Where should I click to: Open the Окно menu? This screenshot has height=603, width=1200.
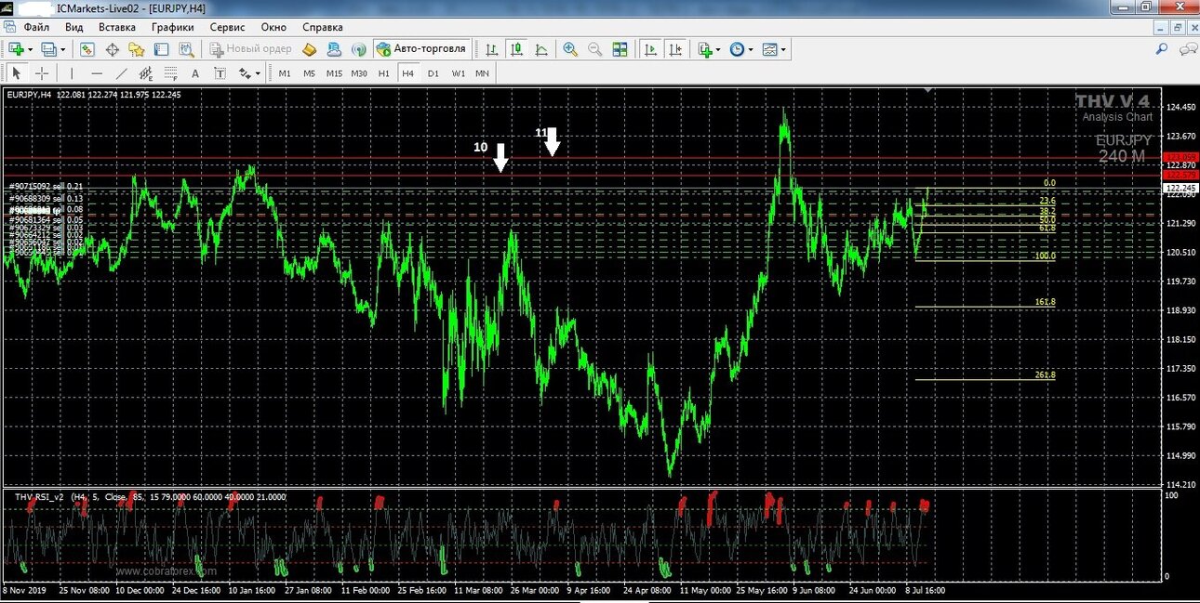pos(273,27)
